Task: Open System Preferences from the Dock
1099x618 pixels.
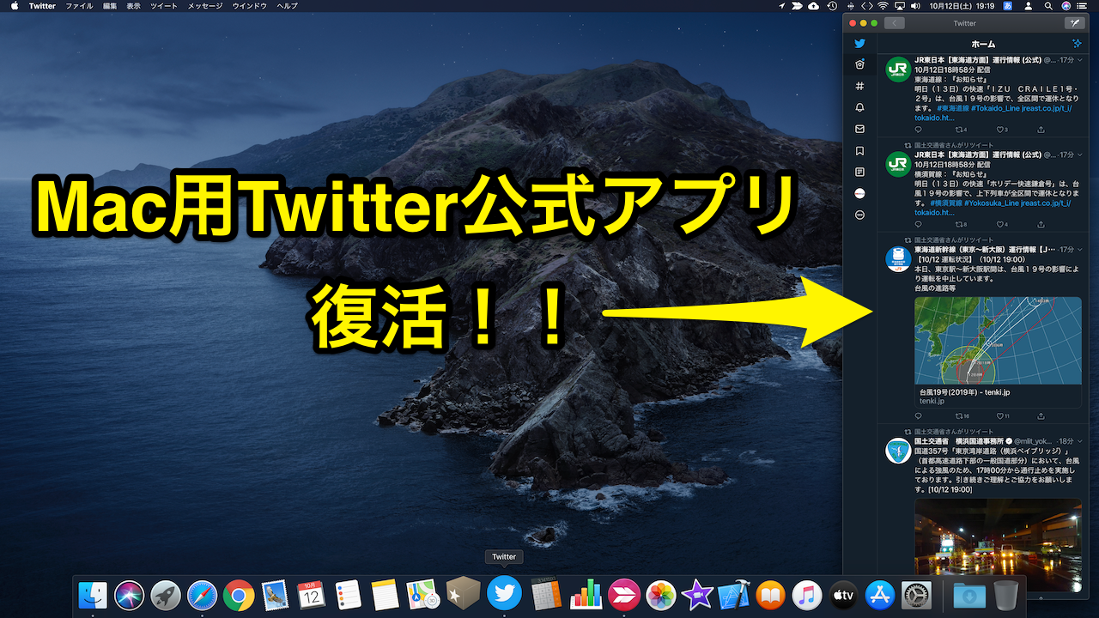Action: pyautogui.click(x=918, y=594)
